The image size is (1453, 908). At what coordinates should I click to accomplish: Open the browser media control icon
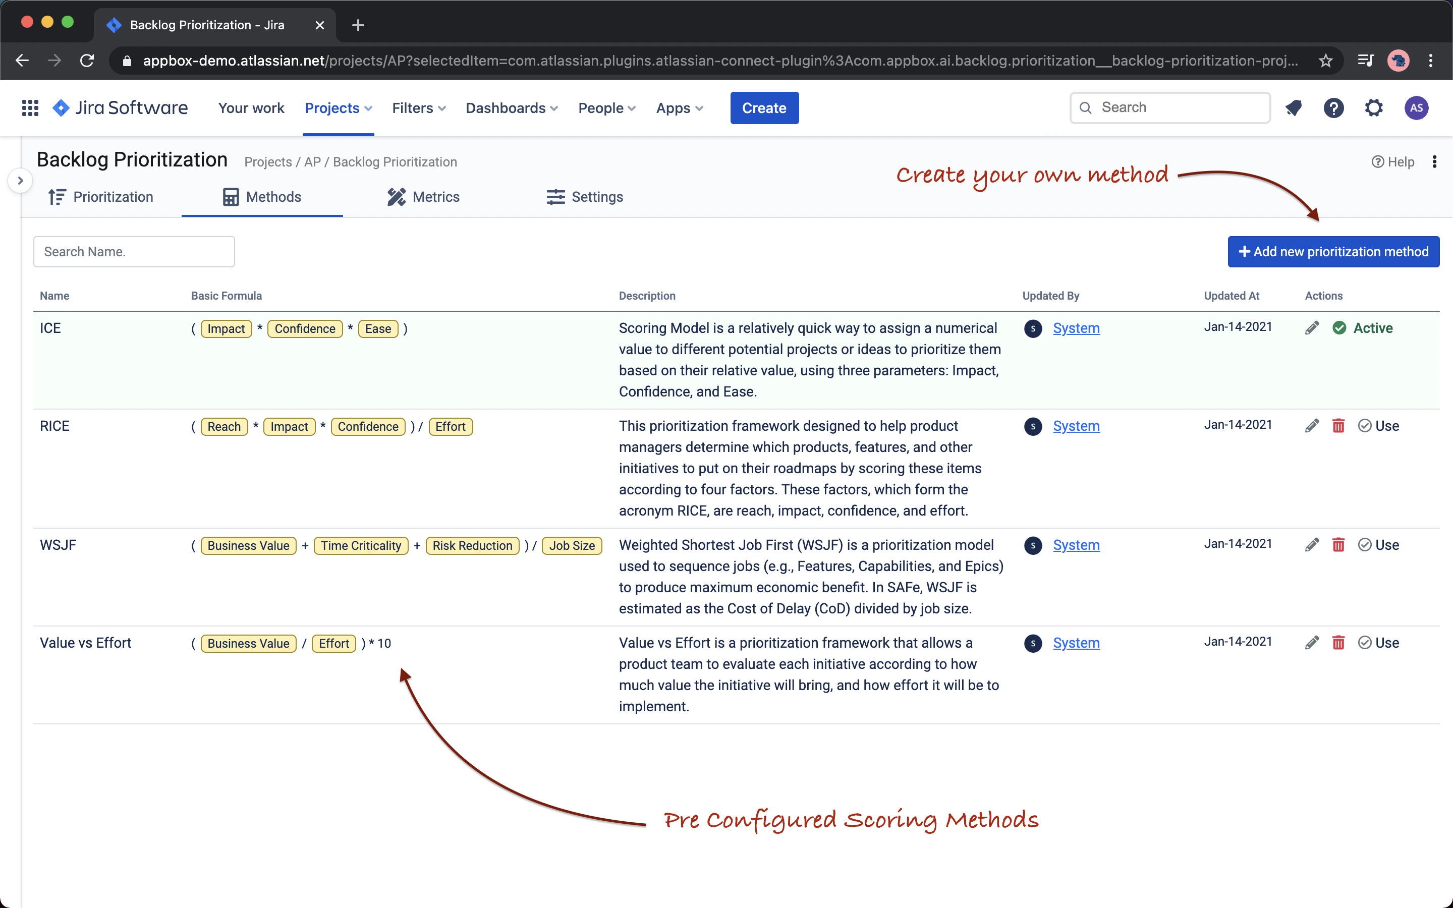point(1366,61)
